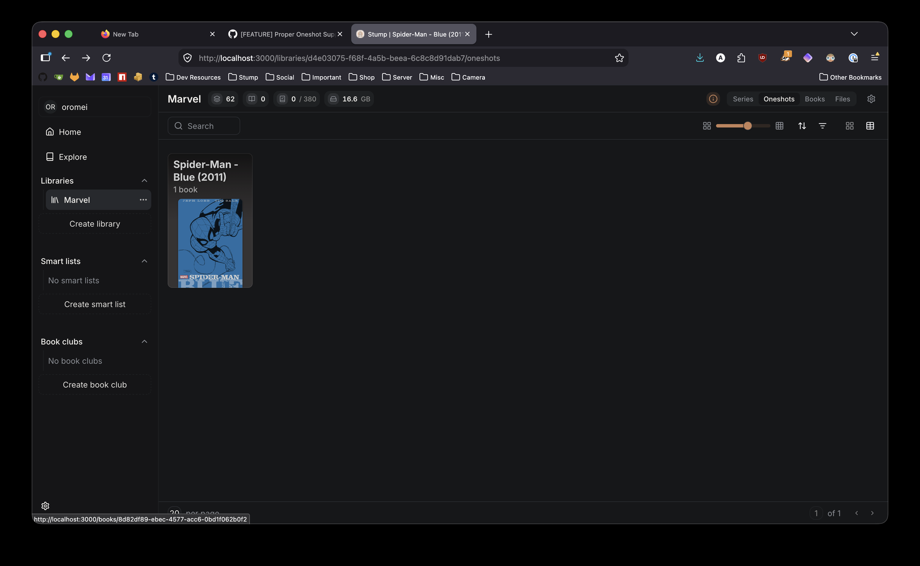Open Important bookmark folder

[322, 77]
